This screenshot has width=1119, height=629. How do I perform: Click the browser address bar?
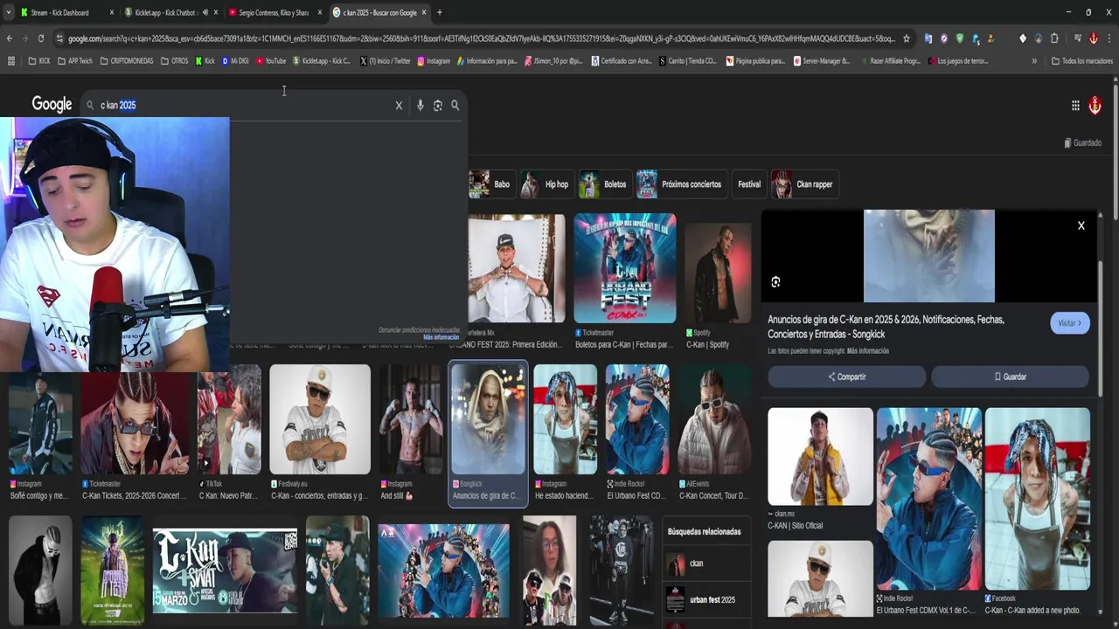tap(481, 38)
